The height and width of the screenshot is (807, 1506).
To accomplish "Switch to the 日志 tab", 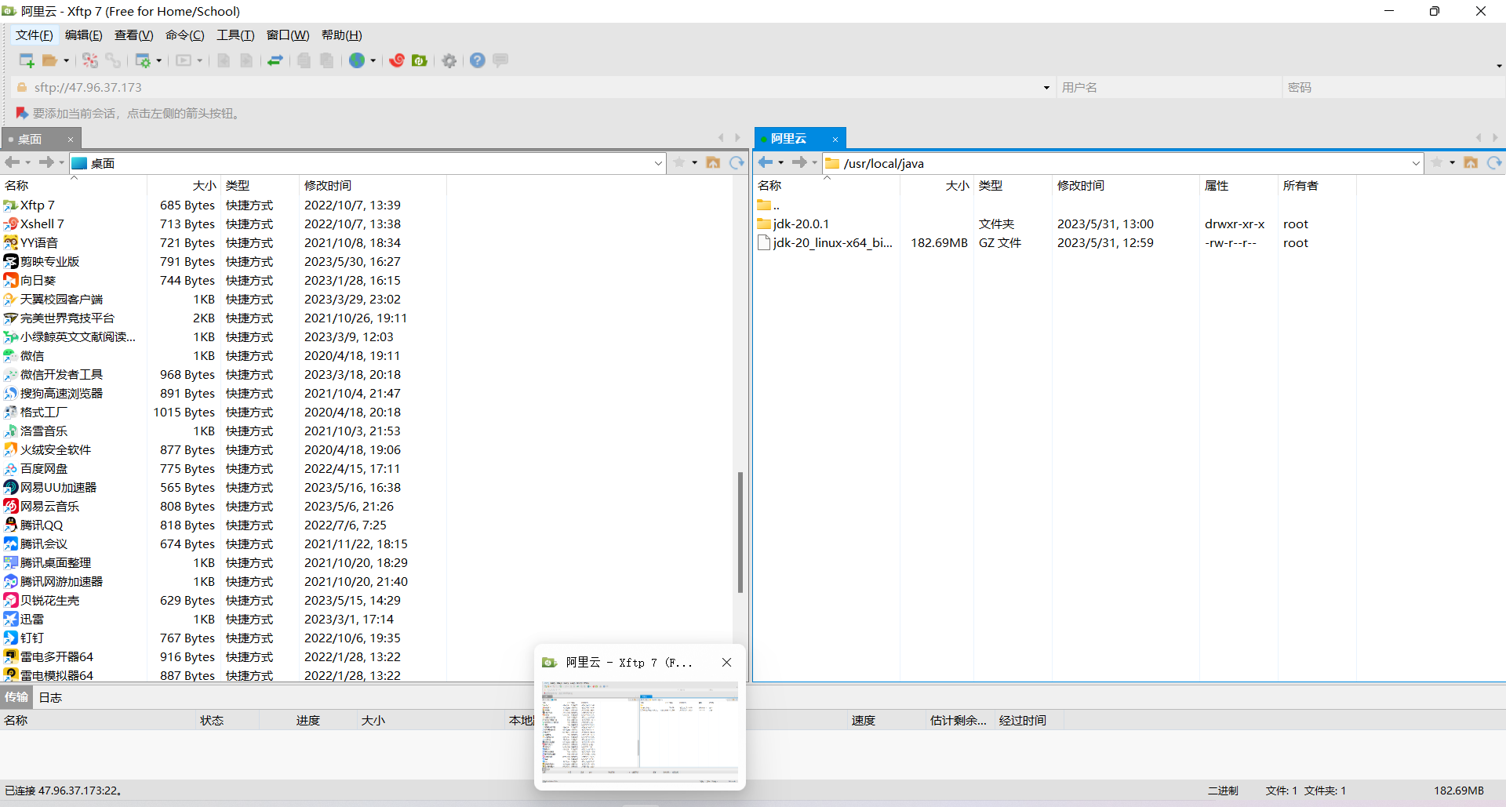I will pos(50,697).
